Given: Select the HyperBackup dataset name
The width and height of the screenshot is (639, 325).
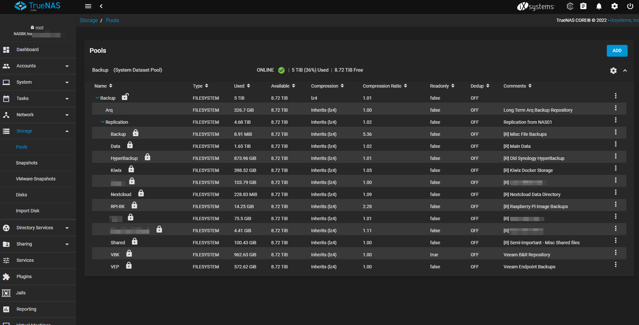Looking at the screenshot, I should (x=124, y=158).
